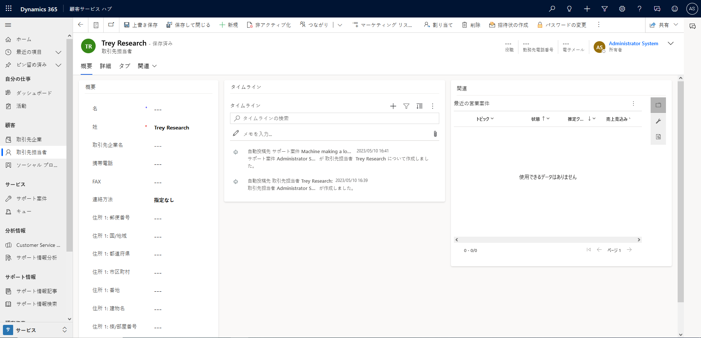Expand the header fields chevron beside the owner

(671, 43)
